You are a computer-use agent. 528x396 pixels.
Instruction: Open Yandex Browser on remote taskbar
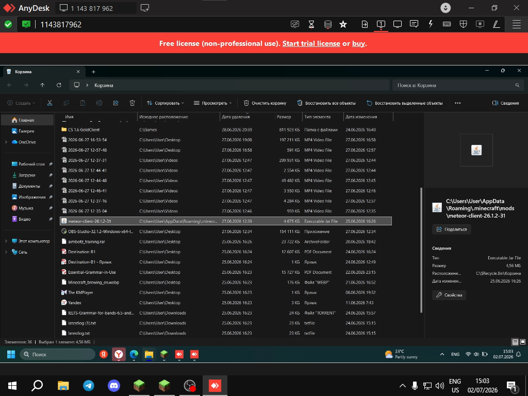click(x=119, y=354)
